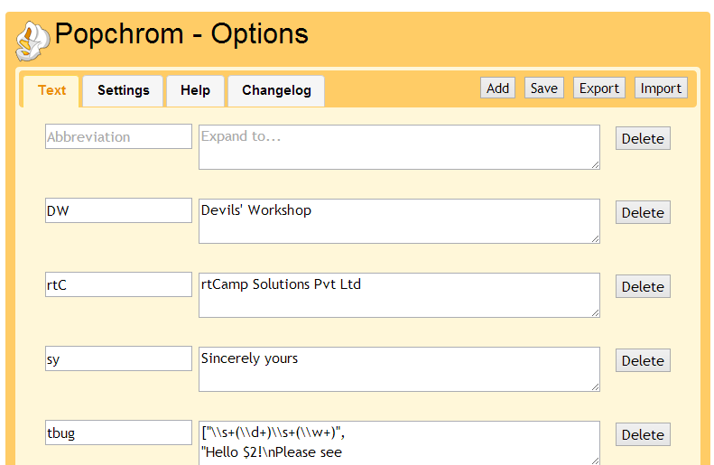Grab resize handle of Expand to... textarea
Viewport: 714px width, 465px height.
595,165
